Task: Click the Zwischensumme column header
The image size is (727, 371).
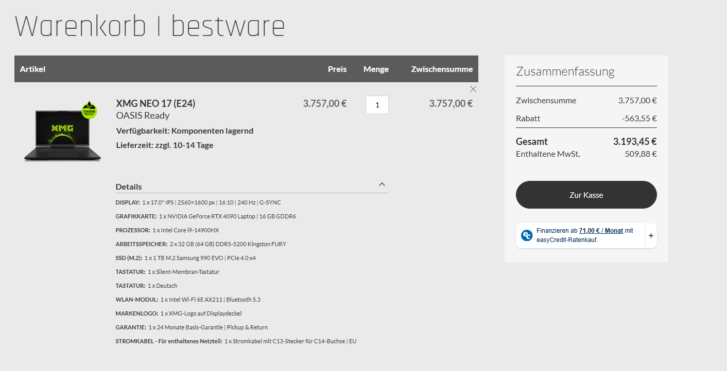Action: (x=442, y=69)
